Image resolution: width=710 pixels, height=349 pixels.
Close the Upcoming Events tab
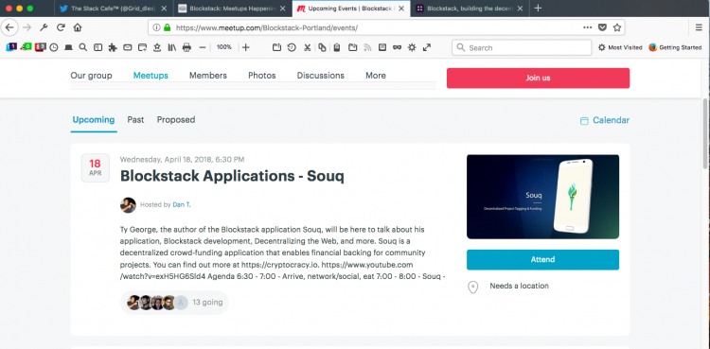[x=401, y=9]
